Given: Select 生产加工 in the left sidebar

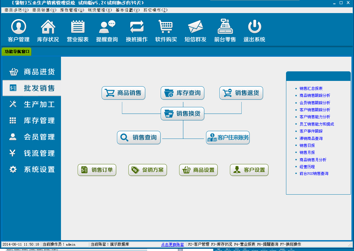Looking at the screenshot, I should 32,104.
